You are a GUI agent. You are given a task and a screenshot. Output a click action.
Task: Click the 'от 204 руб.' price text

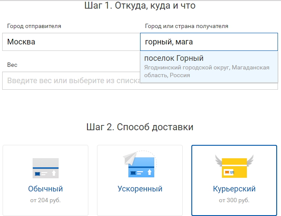click(46, 200)
